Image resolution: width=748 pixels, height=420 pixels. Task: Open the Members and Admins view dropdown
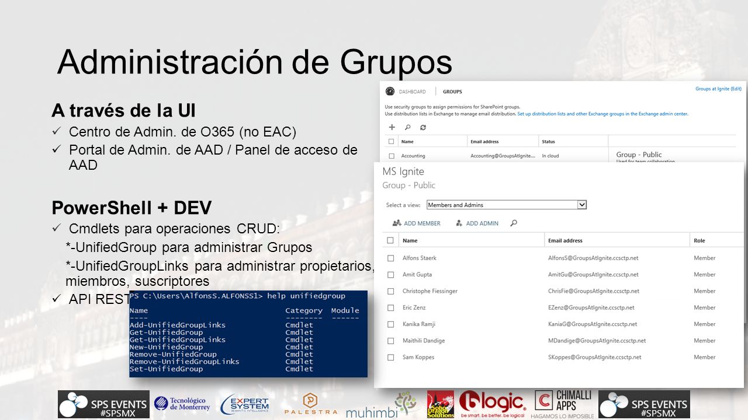(506, 205)
